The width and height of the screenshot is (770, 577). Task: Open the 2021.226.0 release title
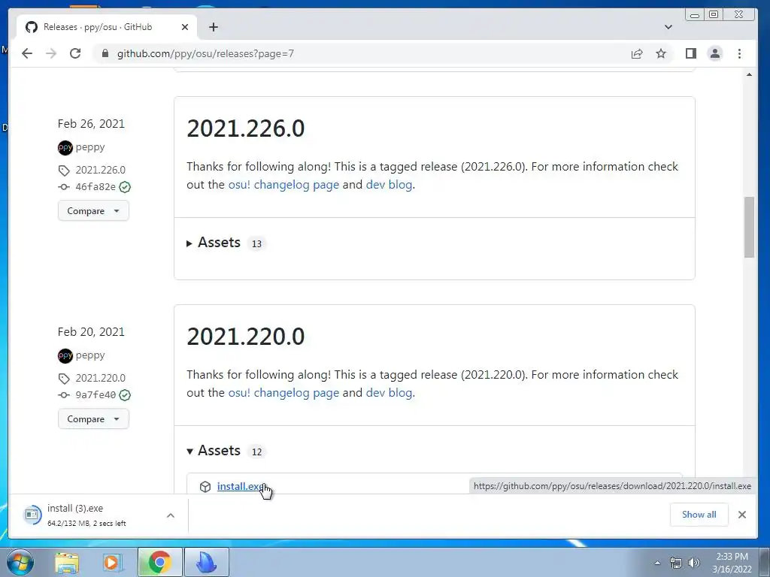(x=246, y=128)
